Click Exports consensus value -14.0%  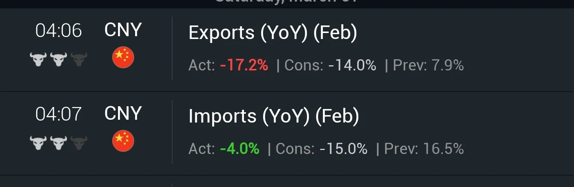point(352,65)
